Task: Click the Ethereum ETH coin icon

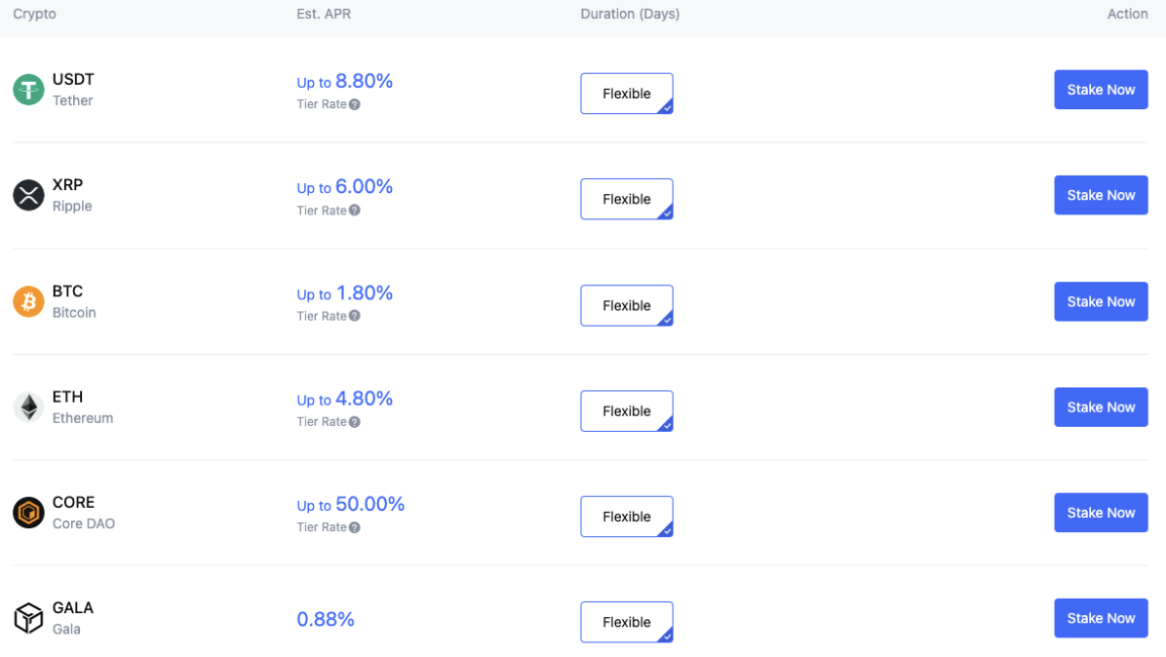Action: 28,406
